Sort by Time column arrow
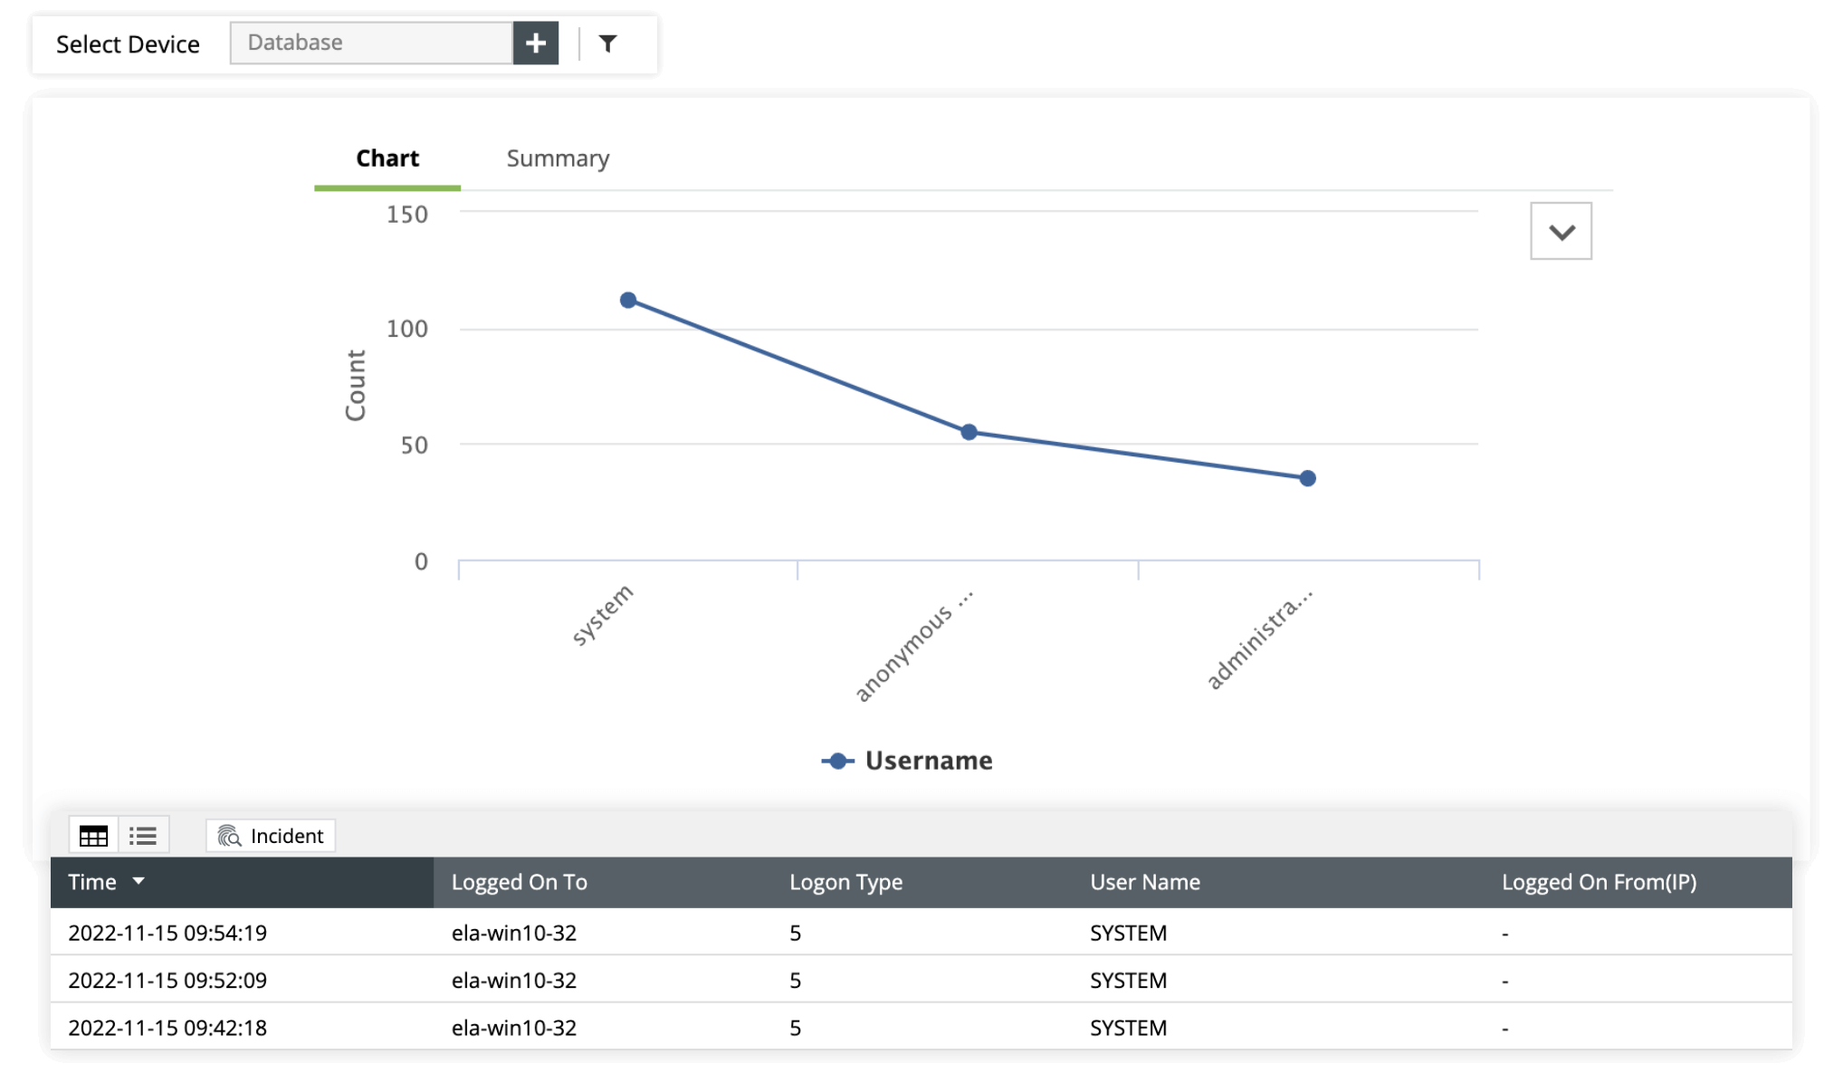Viewport: 1843px width, 1083px height. click(138, 881)
